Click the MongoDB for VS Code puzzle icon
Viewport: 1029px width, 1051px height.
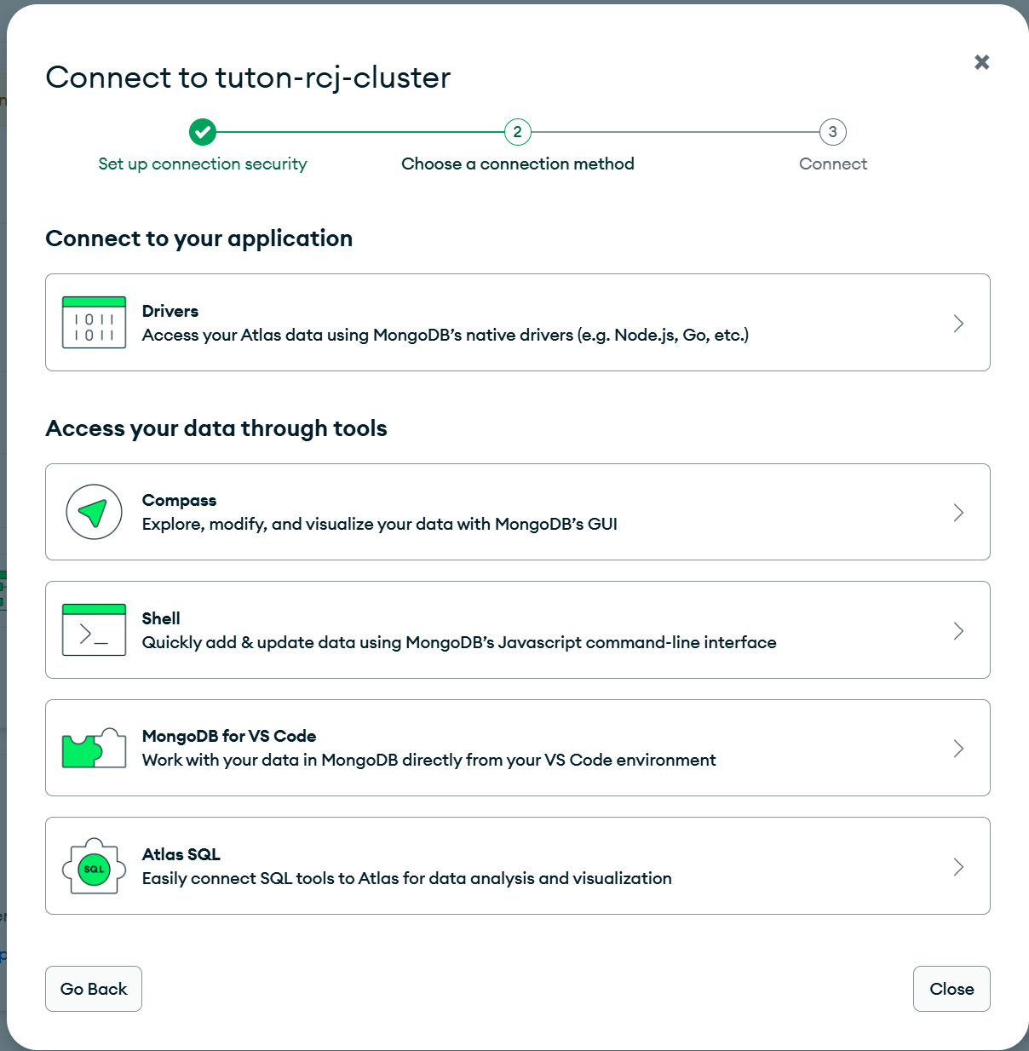(x=94, y=748)
